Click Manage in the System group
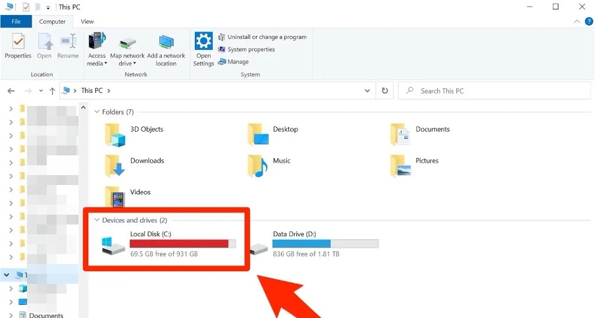This screenshot has width=595, height=318. [x=234, y=61]
